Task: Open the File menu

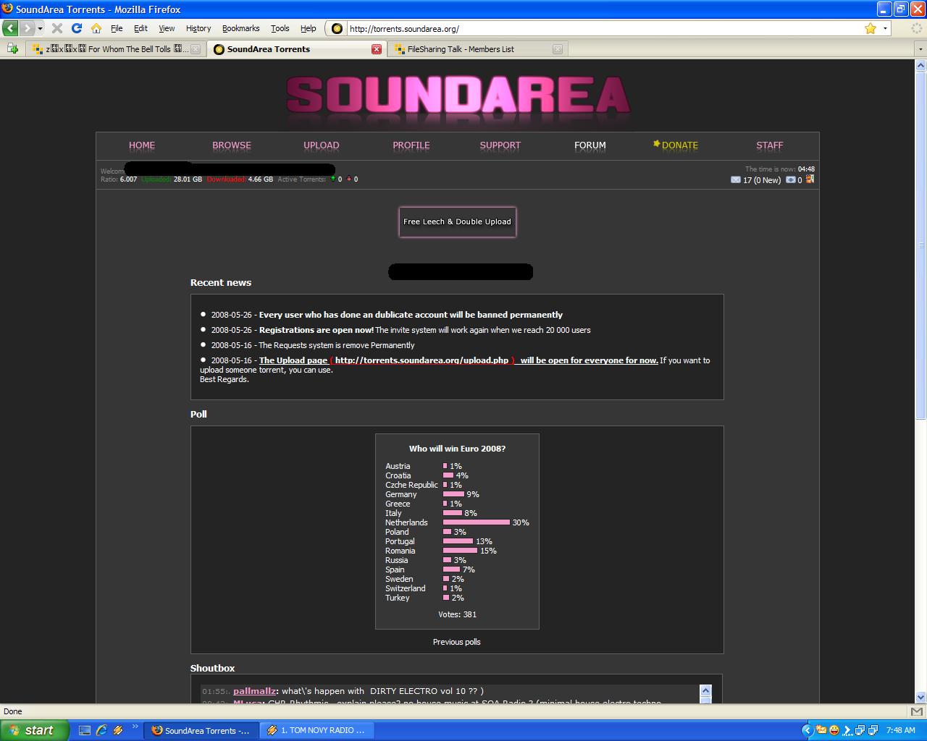Action: pos(117,28)
